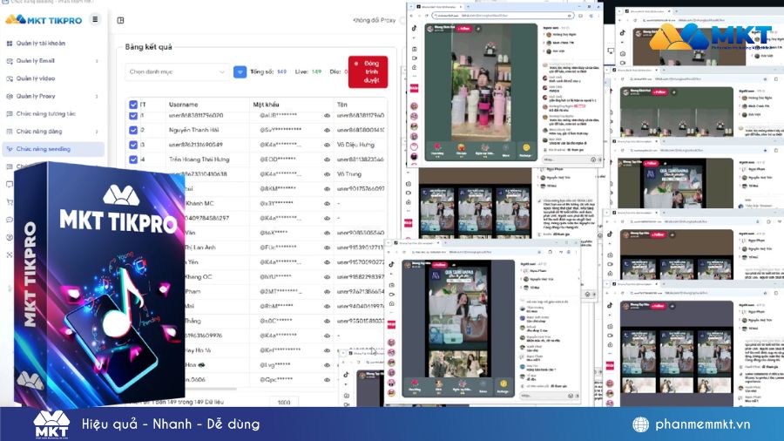Select Chức năng seeding in the sidebar
The image size is (784, 441).
53,149
